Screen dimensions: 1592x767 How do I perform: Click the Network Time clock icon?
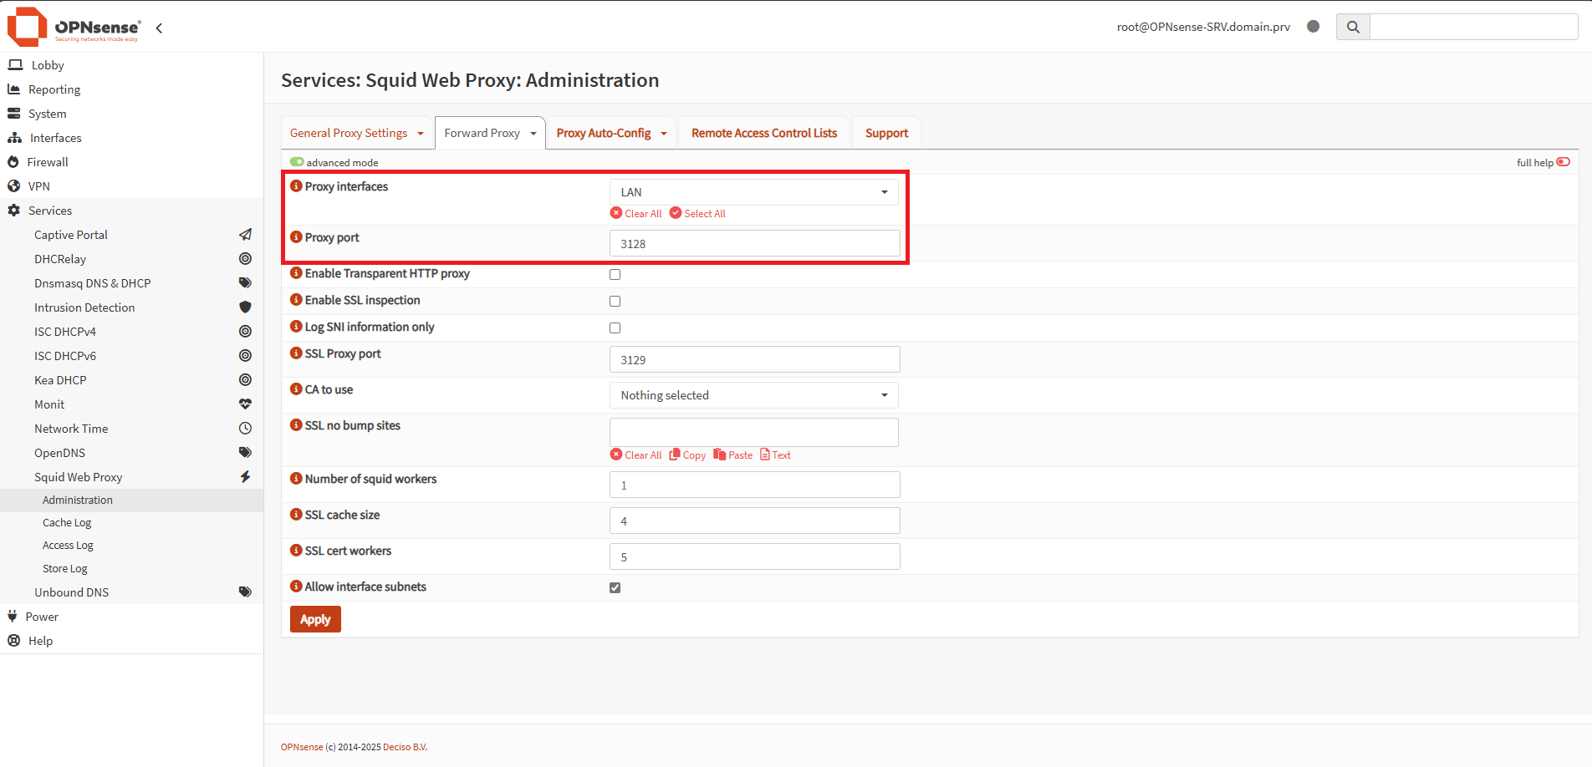click(x=245, y=429)
